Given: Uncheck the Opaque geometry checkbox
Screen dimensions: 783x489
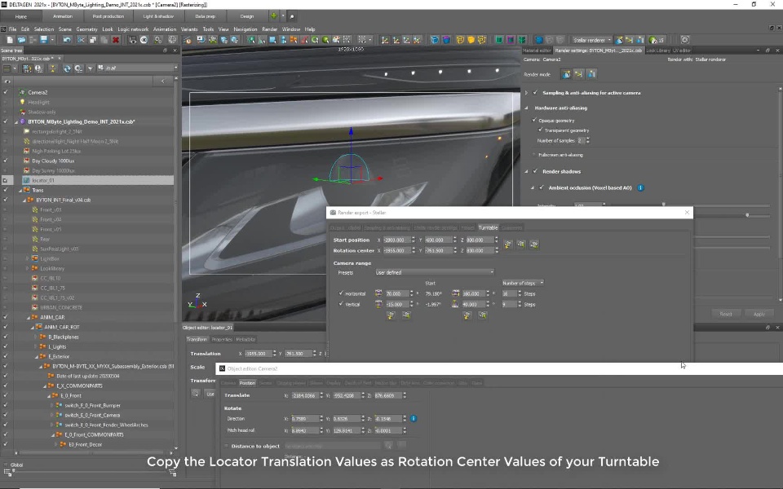Looking at the screenshot, I should pos(534,121).
